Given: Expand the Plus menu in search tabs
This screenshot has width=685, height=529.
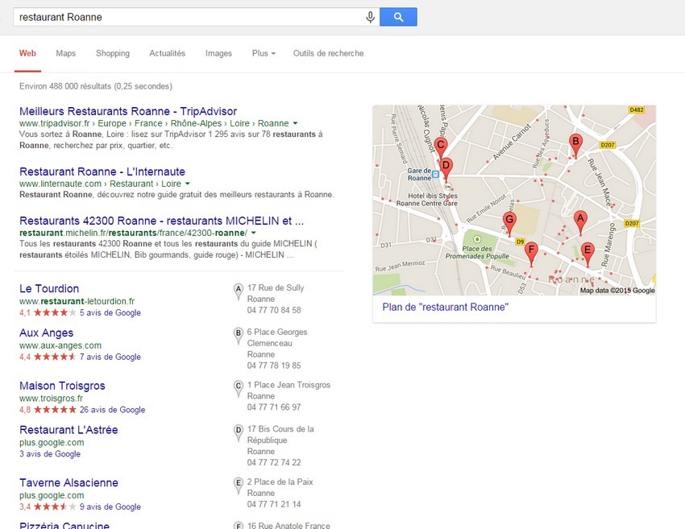Looking at the screenshot, I should coord(264,53).
